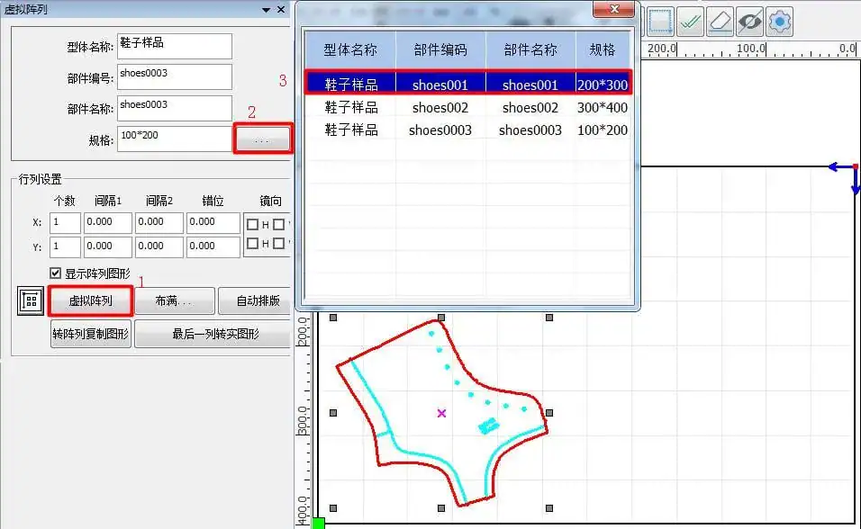
Task: Click the X row 错位 field
Action: (213, 223)
